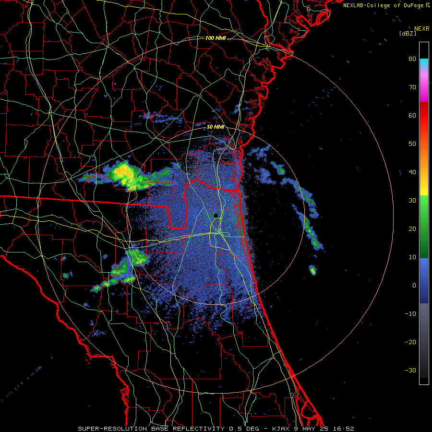Screen dimensions: 432x432
Task: Click the 10 dBZ scale label
Action: 412,257
